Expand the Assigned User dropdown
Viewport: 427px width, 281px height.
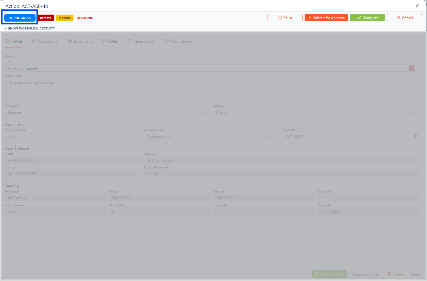coord(277,137)
